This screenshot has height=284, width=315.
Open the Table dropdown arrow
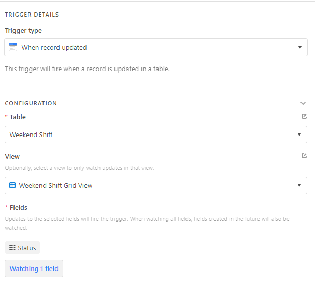pos(299,134)
